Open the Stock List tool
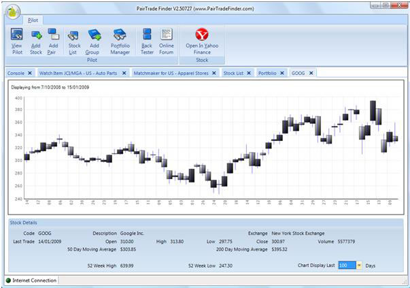Image resolution: width=410 pixels, height=288 pixels. coord(73,42)
